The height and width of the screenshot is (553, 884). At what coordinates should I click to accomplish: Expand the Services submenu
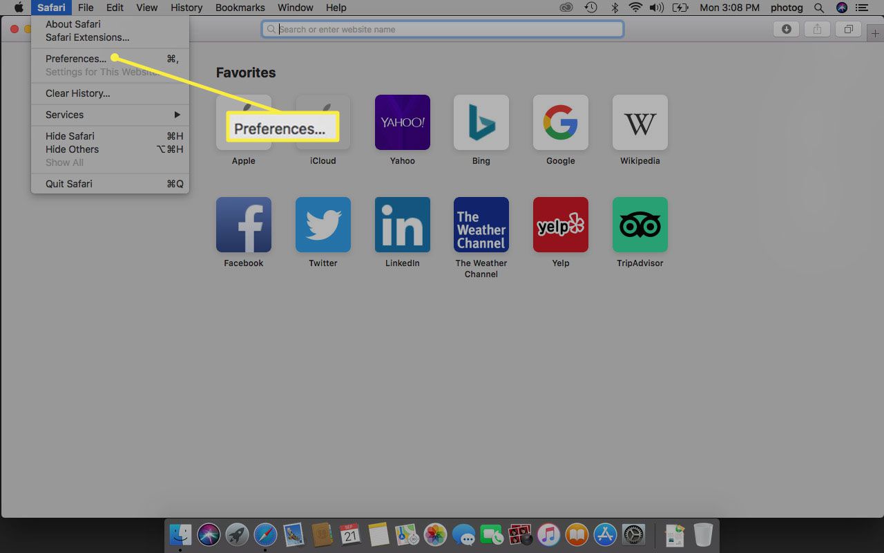point(110,115)
